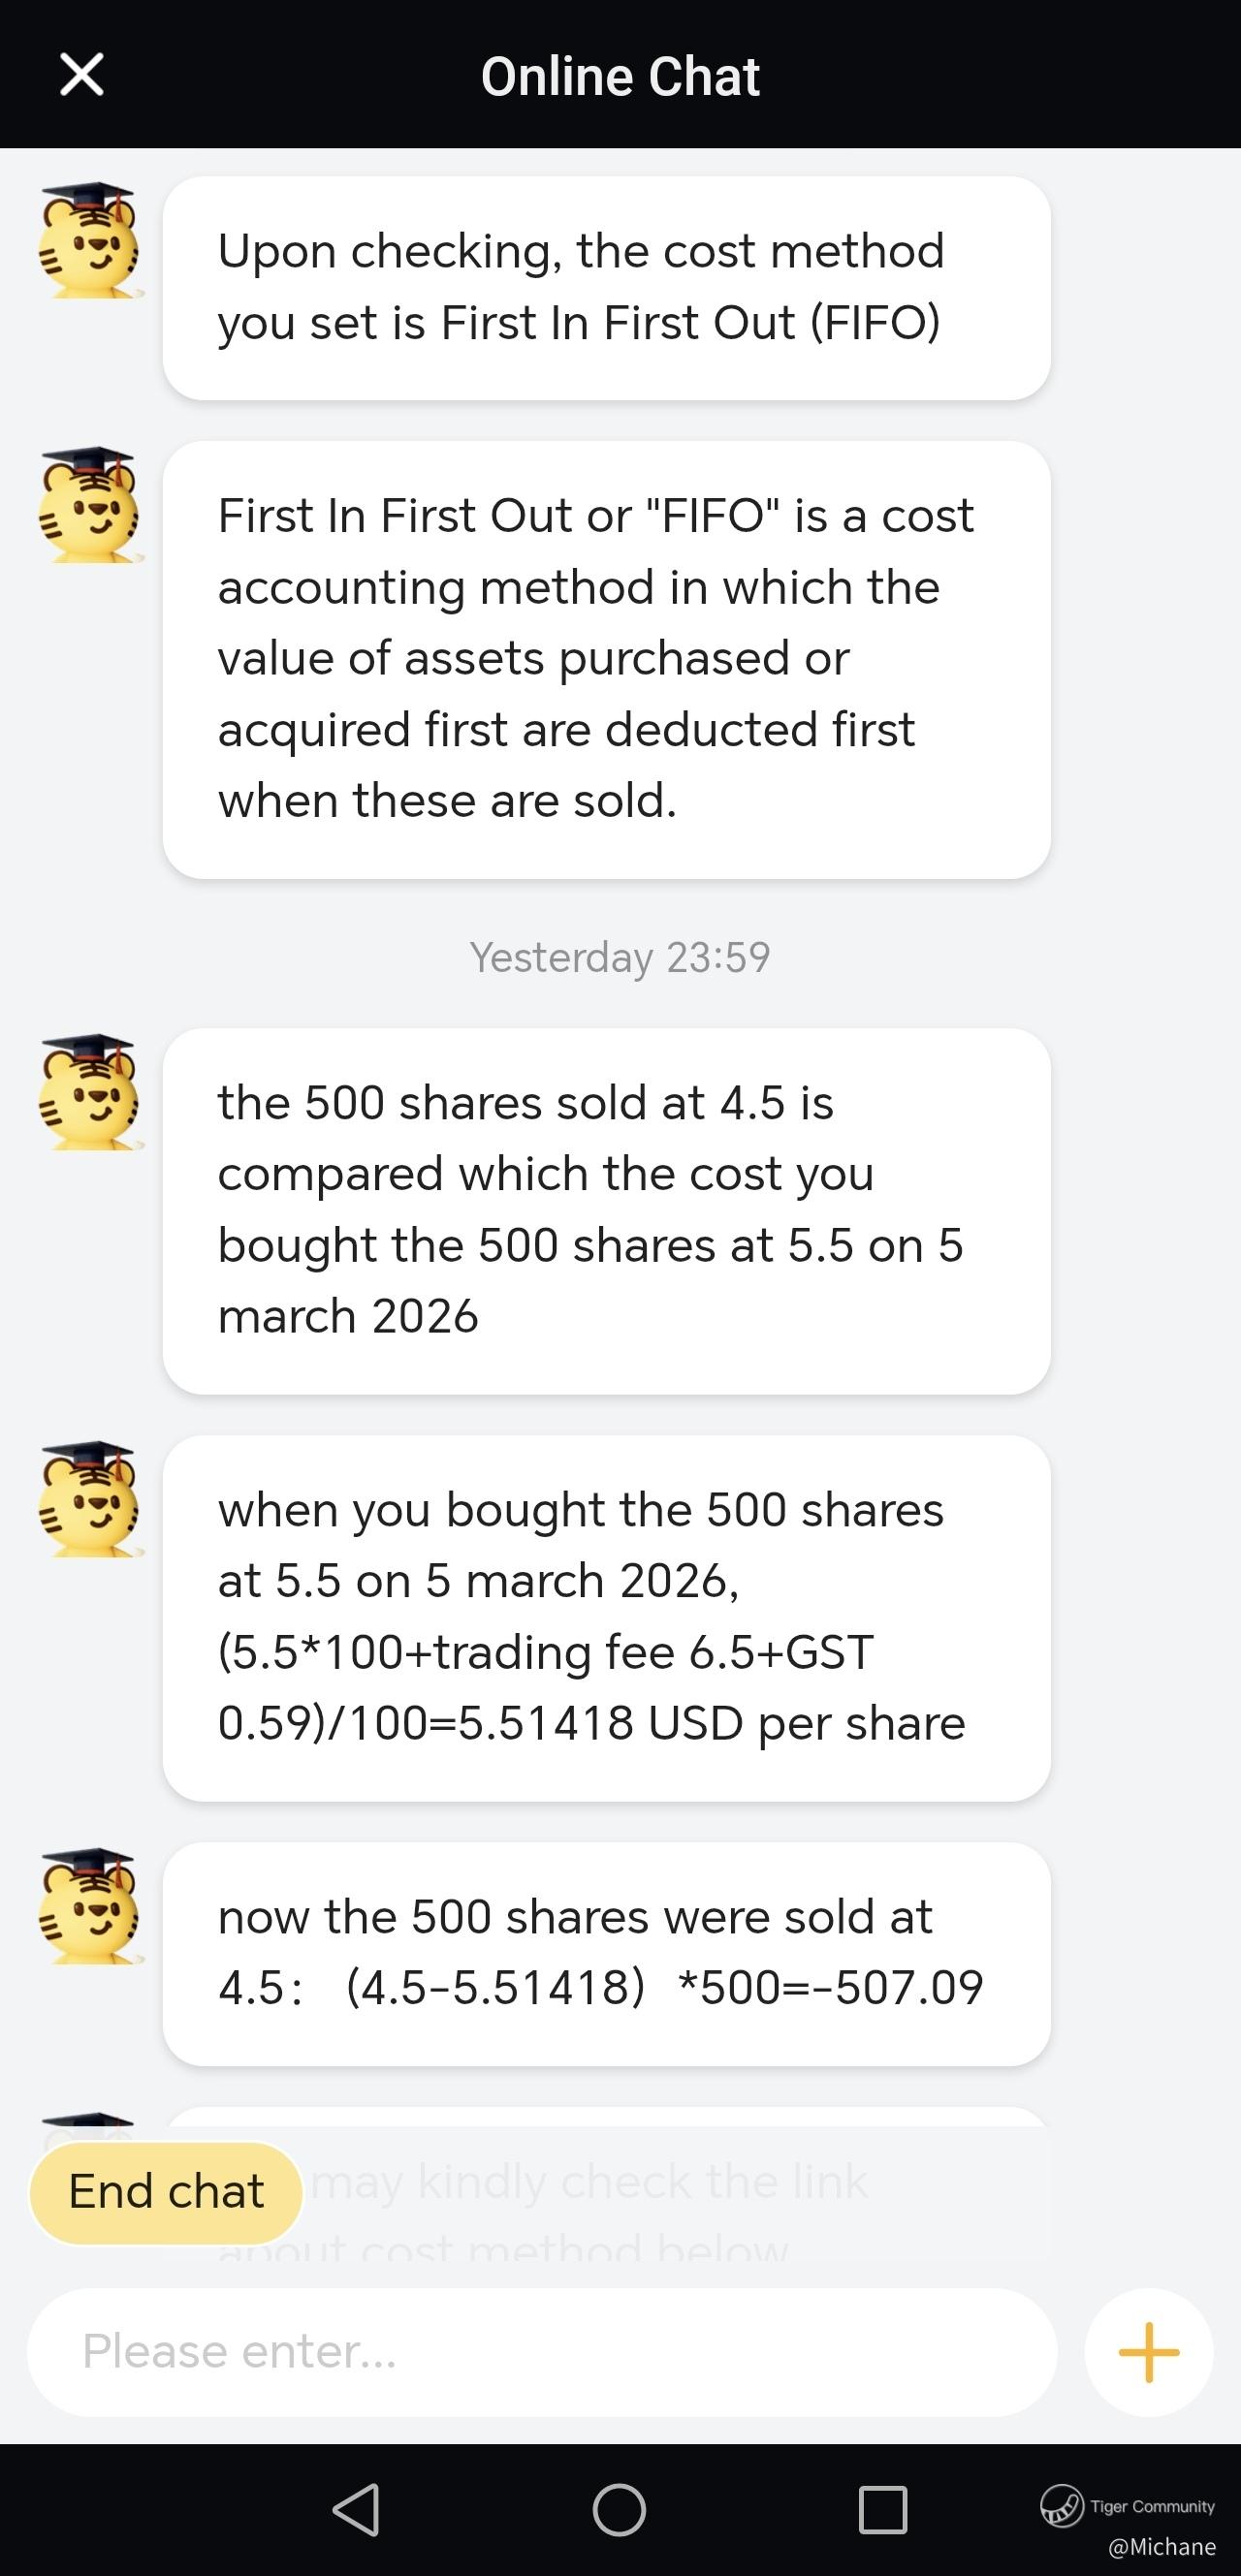Open recent apps with the square icon
The image size is (1241, 2576).
tap(883, 2509)
